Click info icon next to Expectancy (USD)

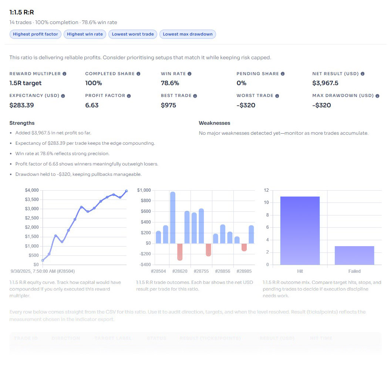click(63, 96)
